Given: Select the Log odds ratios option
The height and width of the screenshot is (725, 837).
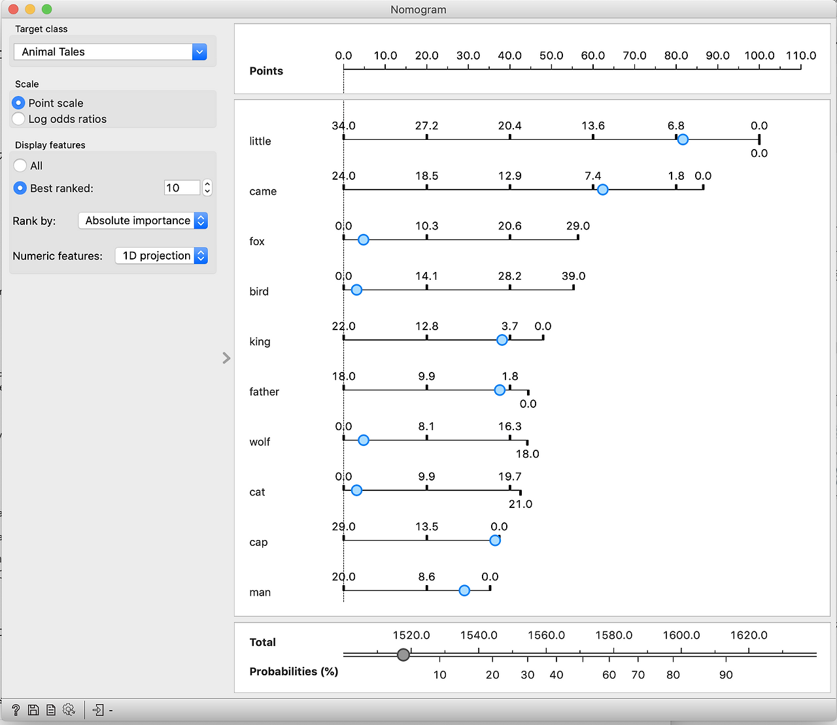Looking at the screenshot, I should click(x=18, y=118).
